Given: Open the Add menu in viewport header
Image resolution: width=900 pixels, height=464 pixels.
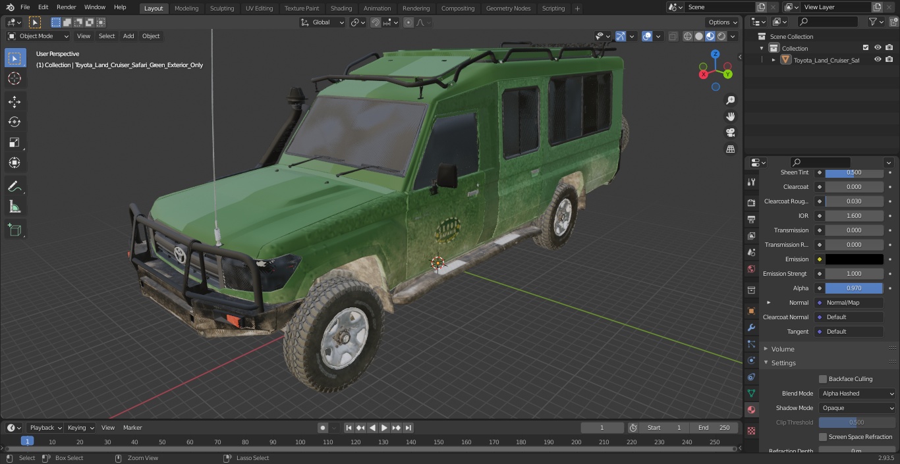Looking at the screenshot, I should coord(128,36).
